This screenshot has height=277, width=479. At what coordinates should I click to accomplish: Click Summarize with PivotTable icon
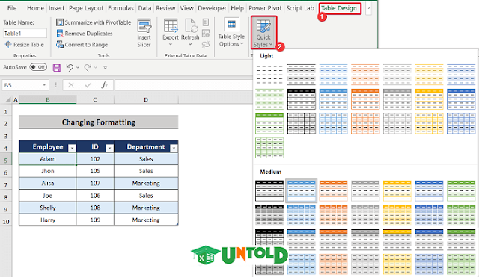tap(60, 22)
